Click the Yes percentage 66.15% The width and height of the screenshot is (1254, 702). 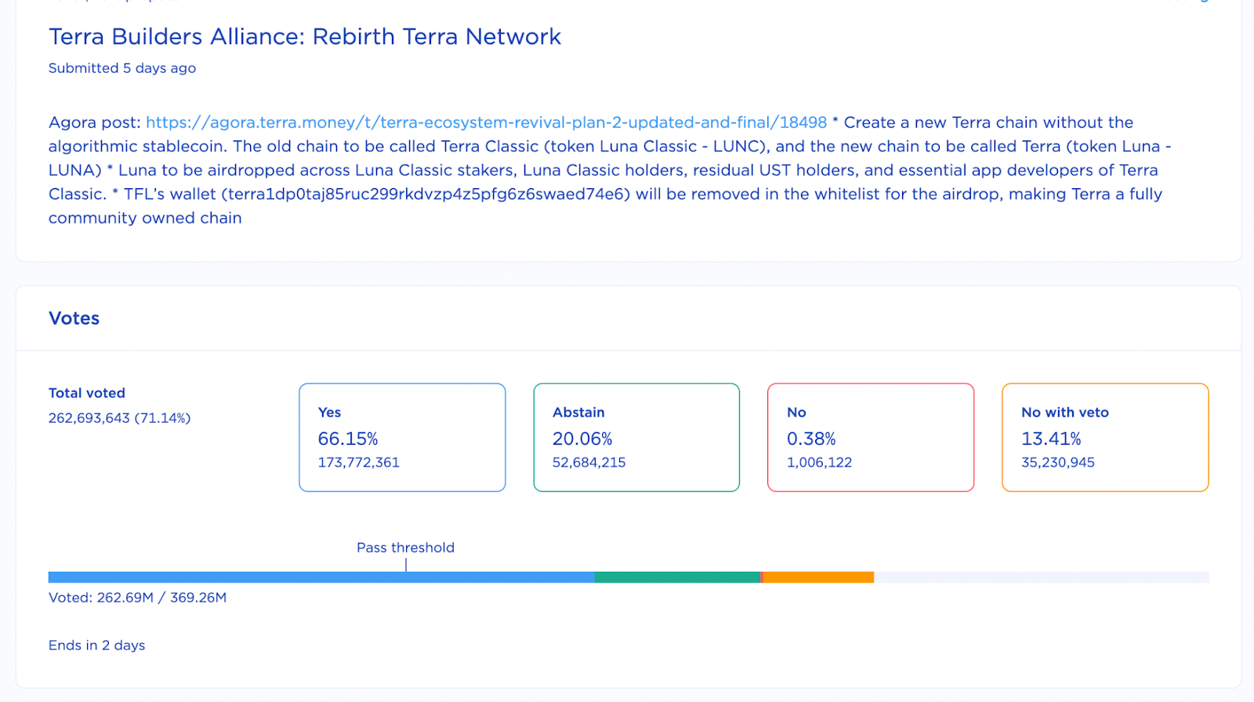[x=348, y=438]
